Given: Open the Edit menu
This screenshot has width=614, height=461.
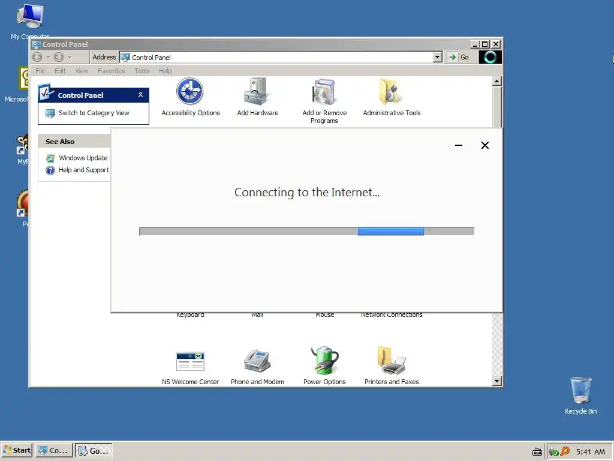Looking at the screenshot, I should click(61, 71).
